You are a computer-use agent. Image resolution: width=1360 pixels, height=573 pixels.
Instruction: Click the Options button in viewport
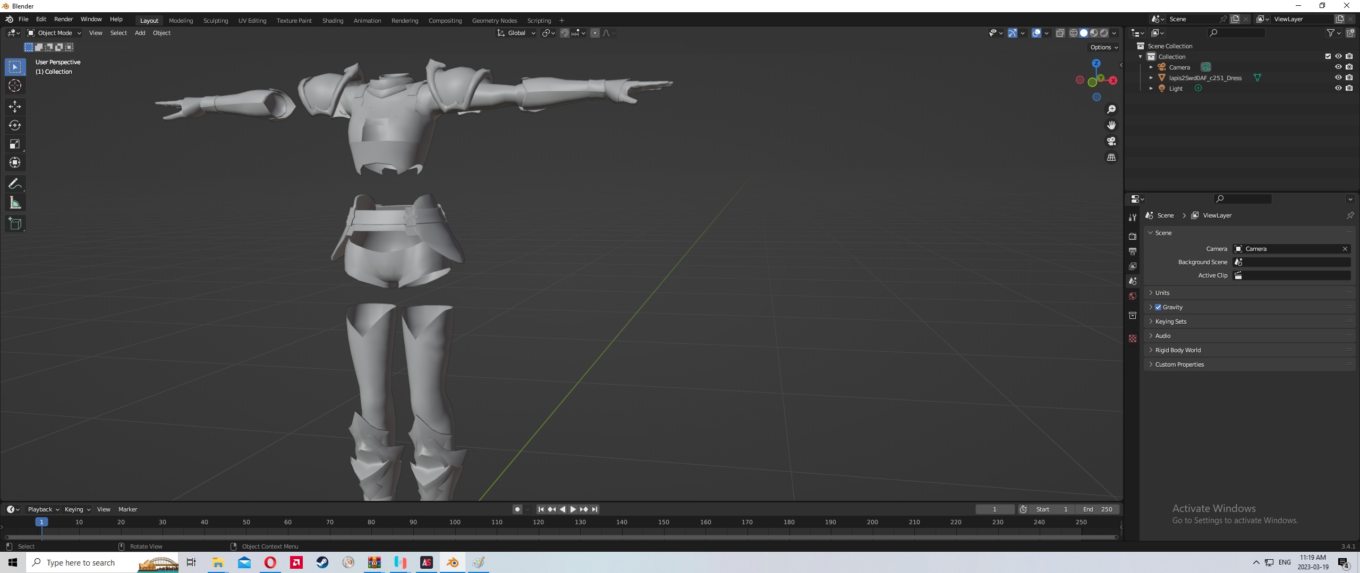tap(1104, 47)
